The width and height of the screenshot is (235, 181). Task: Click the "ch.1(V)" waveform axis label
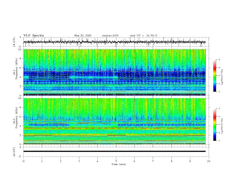(14, 42)
